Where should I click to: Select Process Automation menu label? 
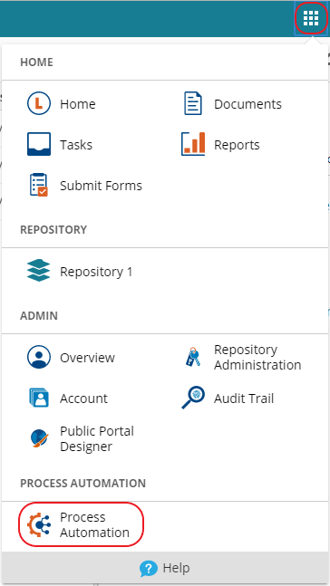94,524
